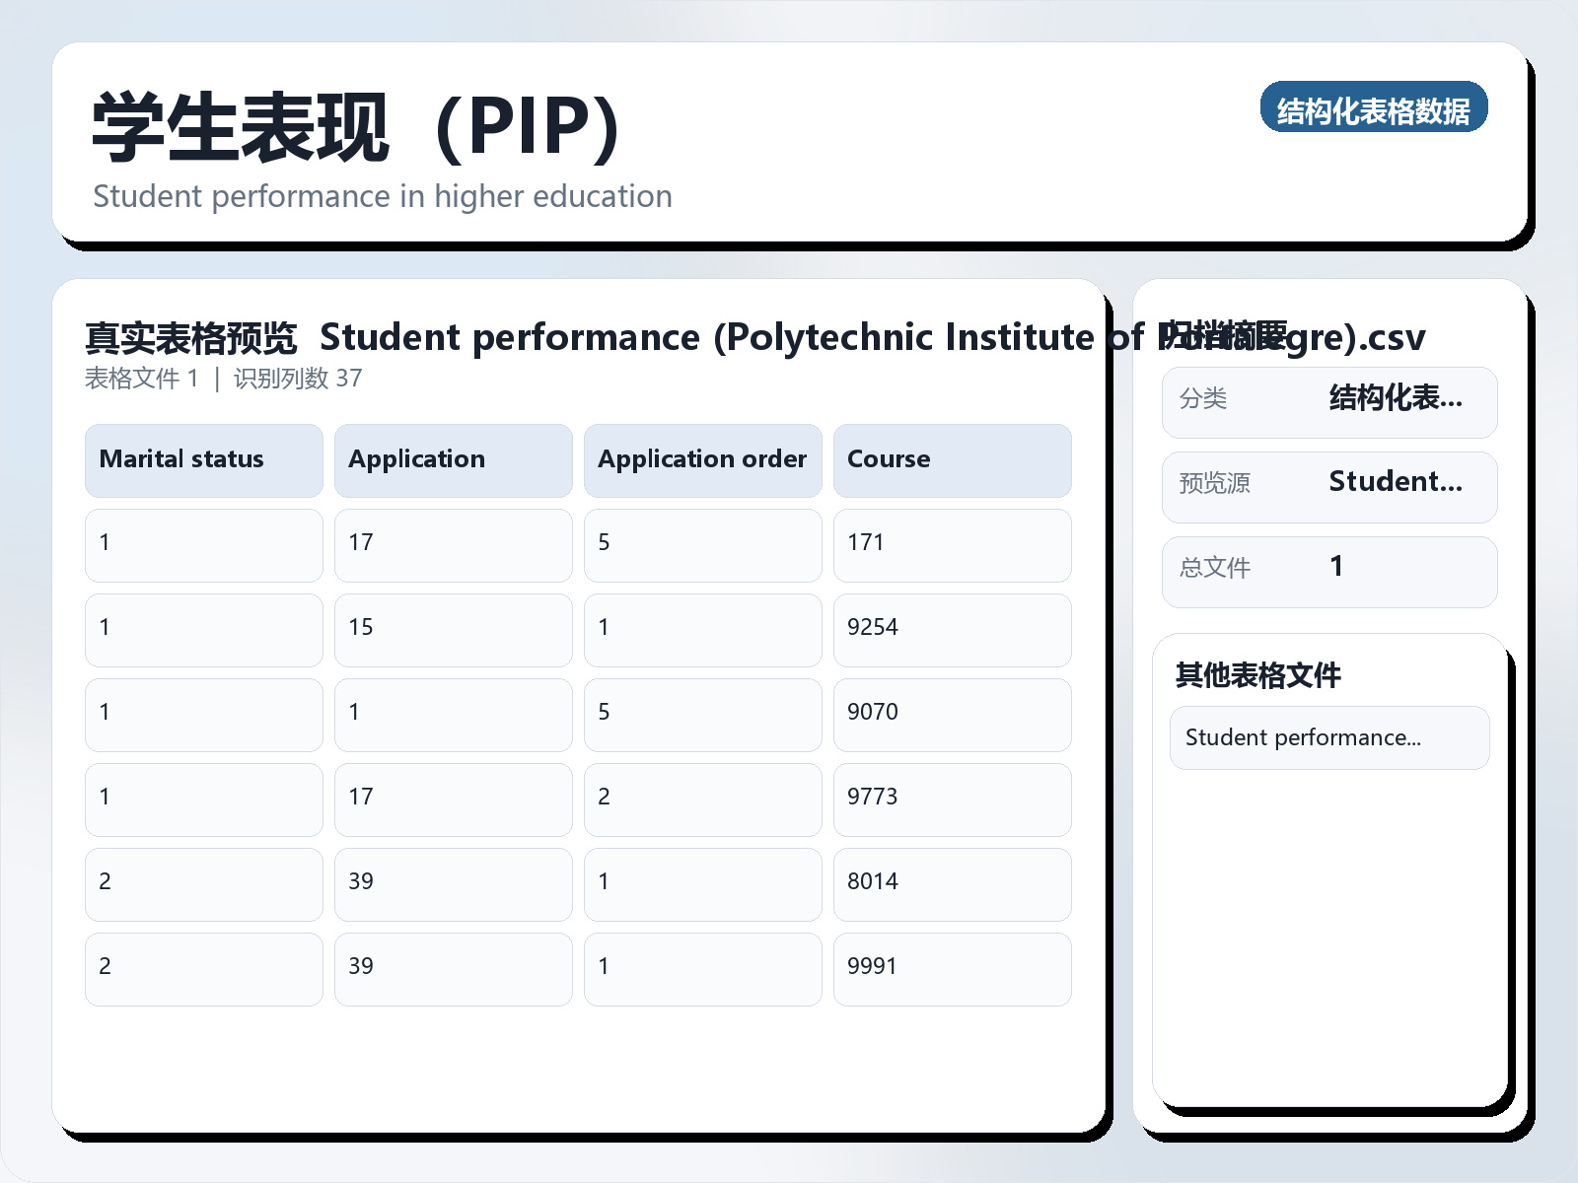Viewport: 1578px width, 1183px height.
Task: Click the 结构化表格数据 badge at top right
Action: pyautogui.click(x=1375, y=109)
